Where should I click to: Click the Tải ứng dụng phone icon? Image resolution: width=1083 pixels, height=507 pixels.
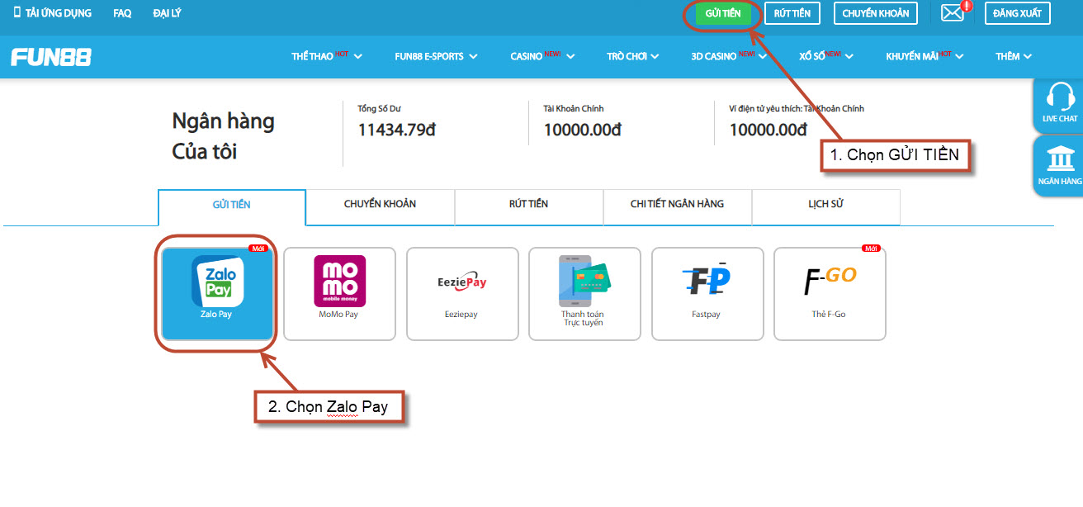(x=17, y=12)
